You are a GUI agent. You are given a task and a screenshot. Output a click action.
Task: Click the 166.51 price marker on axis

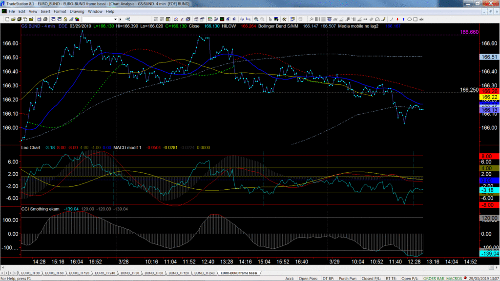[x=489, y=57]
